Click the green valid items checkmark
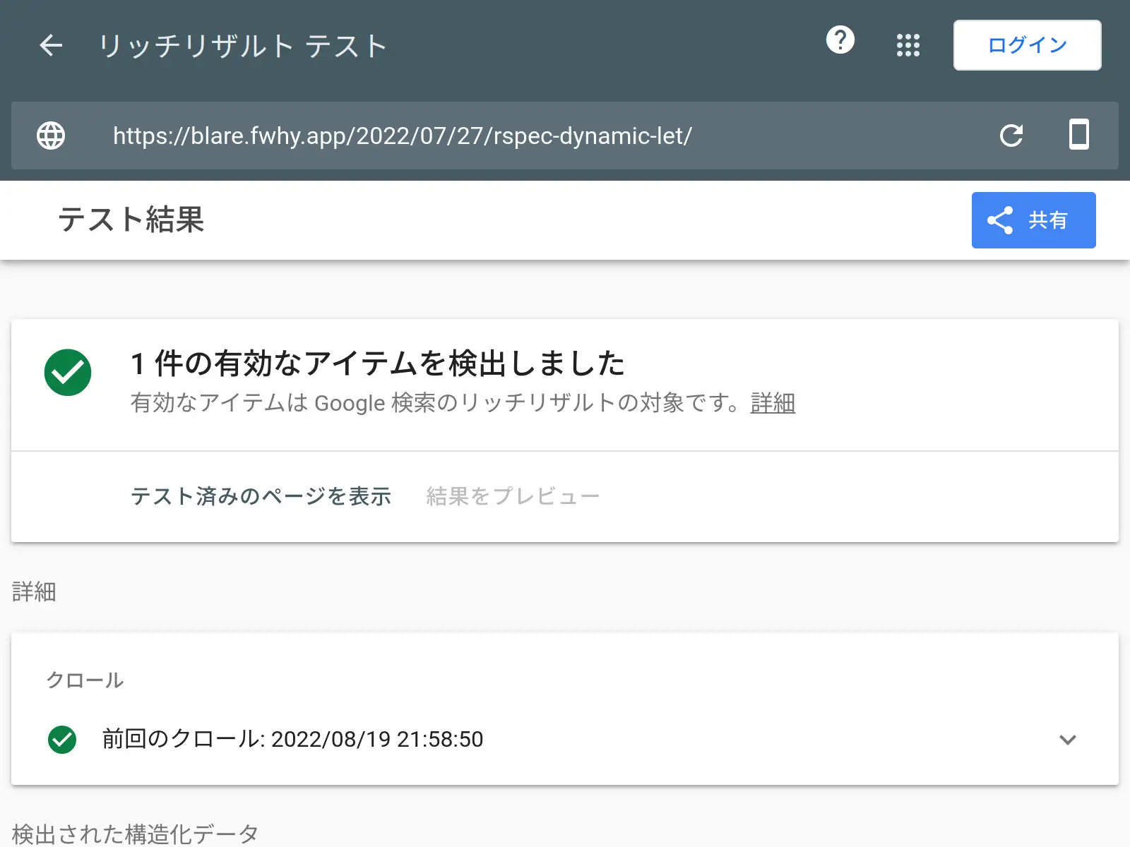This screenshot has width=1130, height=847. pos(68,373)
